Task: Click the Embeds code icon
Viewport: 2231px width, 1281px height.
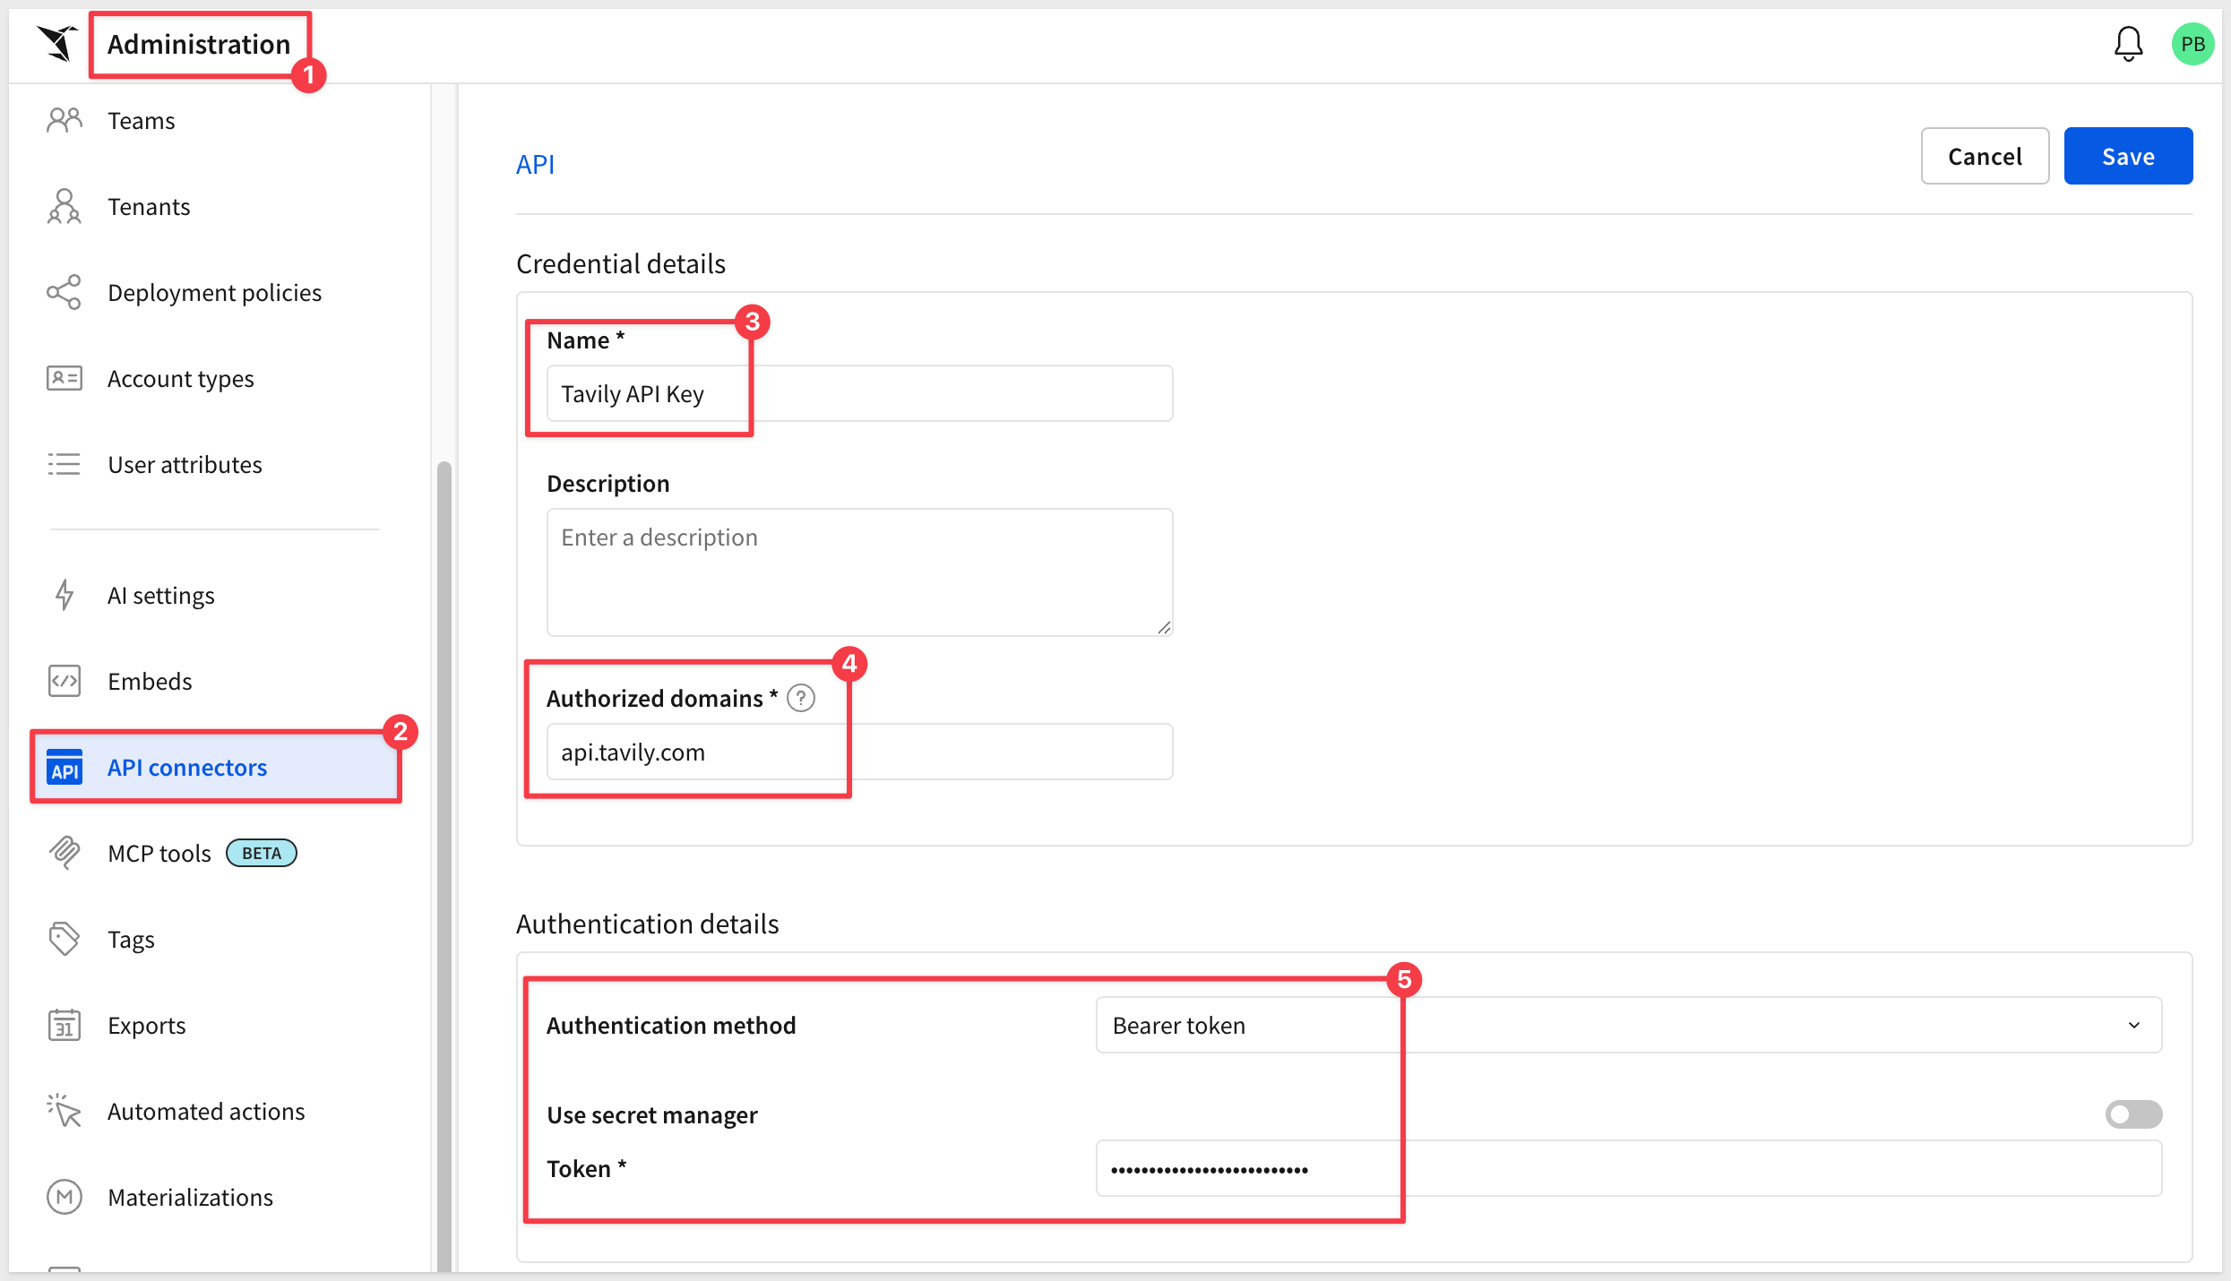Action: (65, 681)
